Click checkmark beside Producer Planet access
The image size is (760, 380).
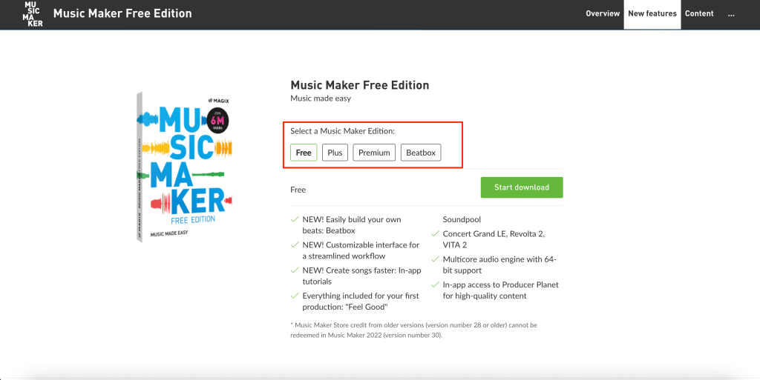tap(435, 285)
